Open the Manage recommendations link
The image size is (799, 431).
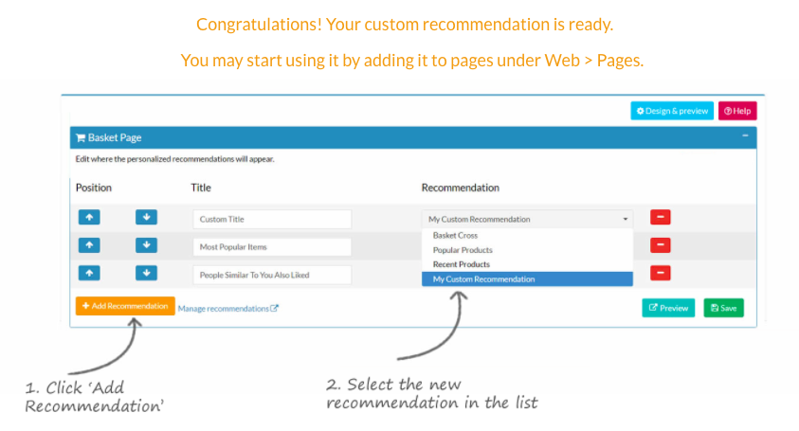[x=228, y=309]
